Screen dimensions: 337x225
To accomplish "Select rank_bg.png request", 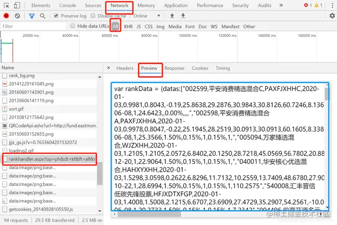I will pos(49,75).
